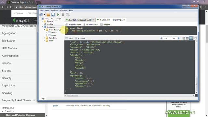
Task: Expand the Functions folder node
Action: tap(45, 38)
